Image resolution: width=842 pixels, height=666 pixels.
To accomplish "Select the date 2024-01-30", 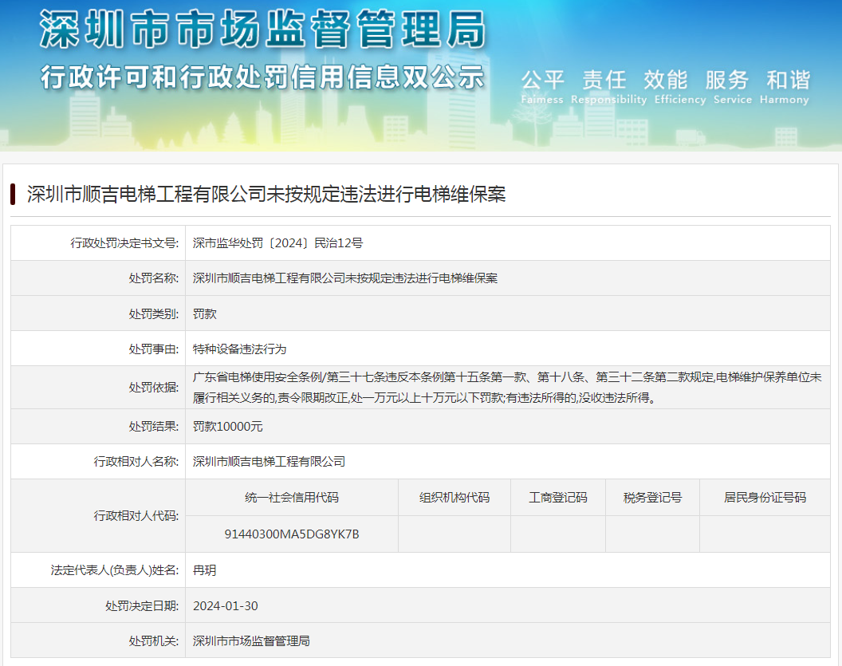I will (226, 606).
